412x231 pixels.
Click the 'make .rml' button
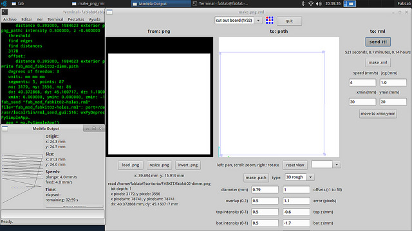click(x=378, y=62)
